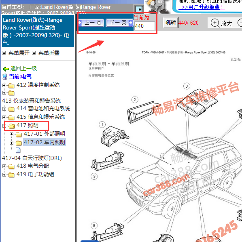Click the 放大 zoom in magnifier icon
This screenshot has width=242, height=242.
pyautogui.click(x=215, y=23)
